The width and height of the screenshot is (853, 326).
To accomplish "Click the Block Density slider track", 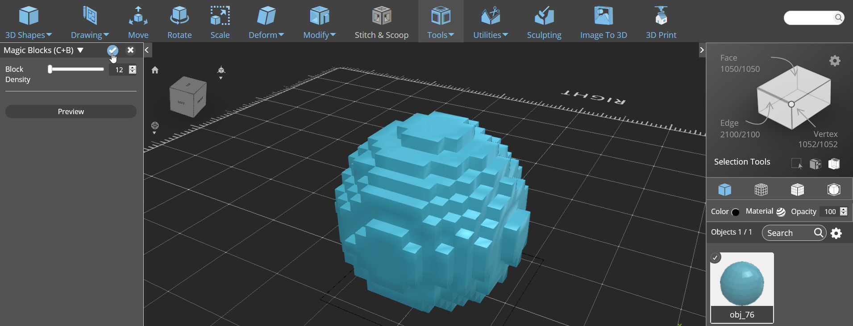I will tap(76, 69).
